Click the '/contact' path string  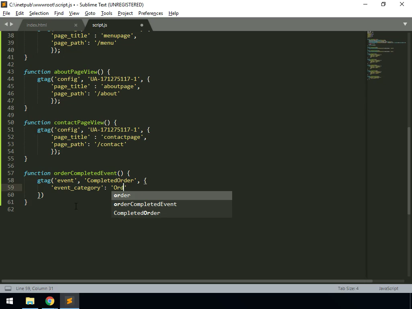click(x=110, y=144)
